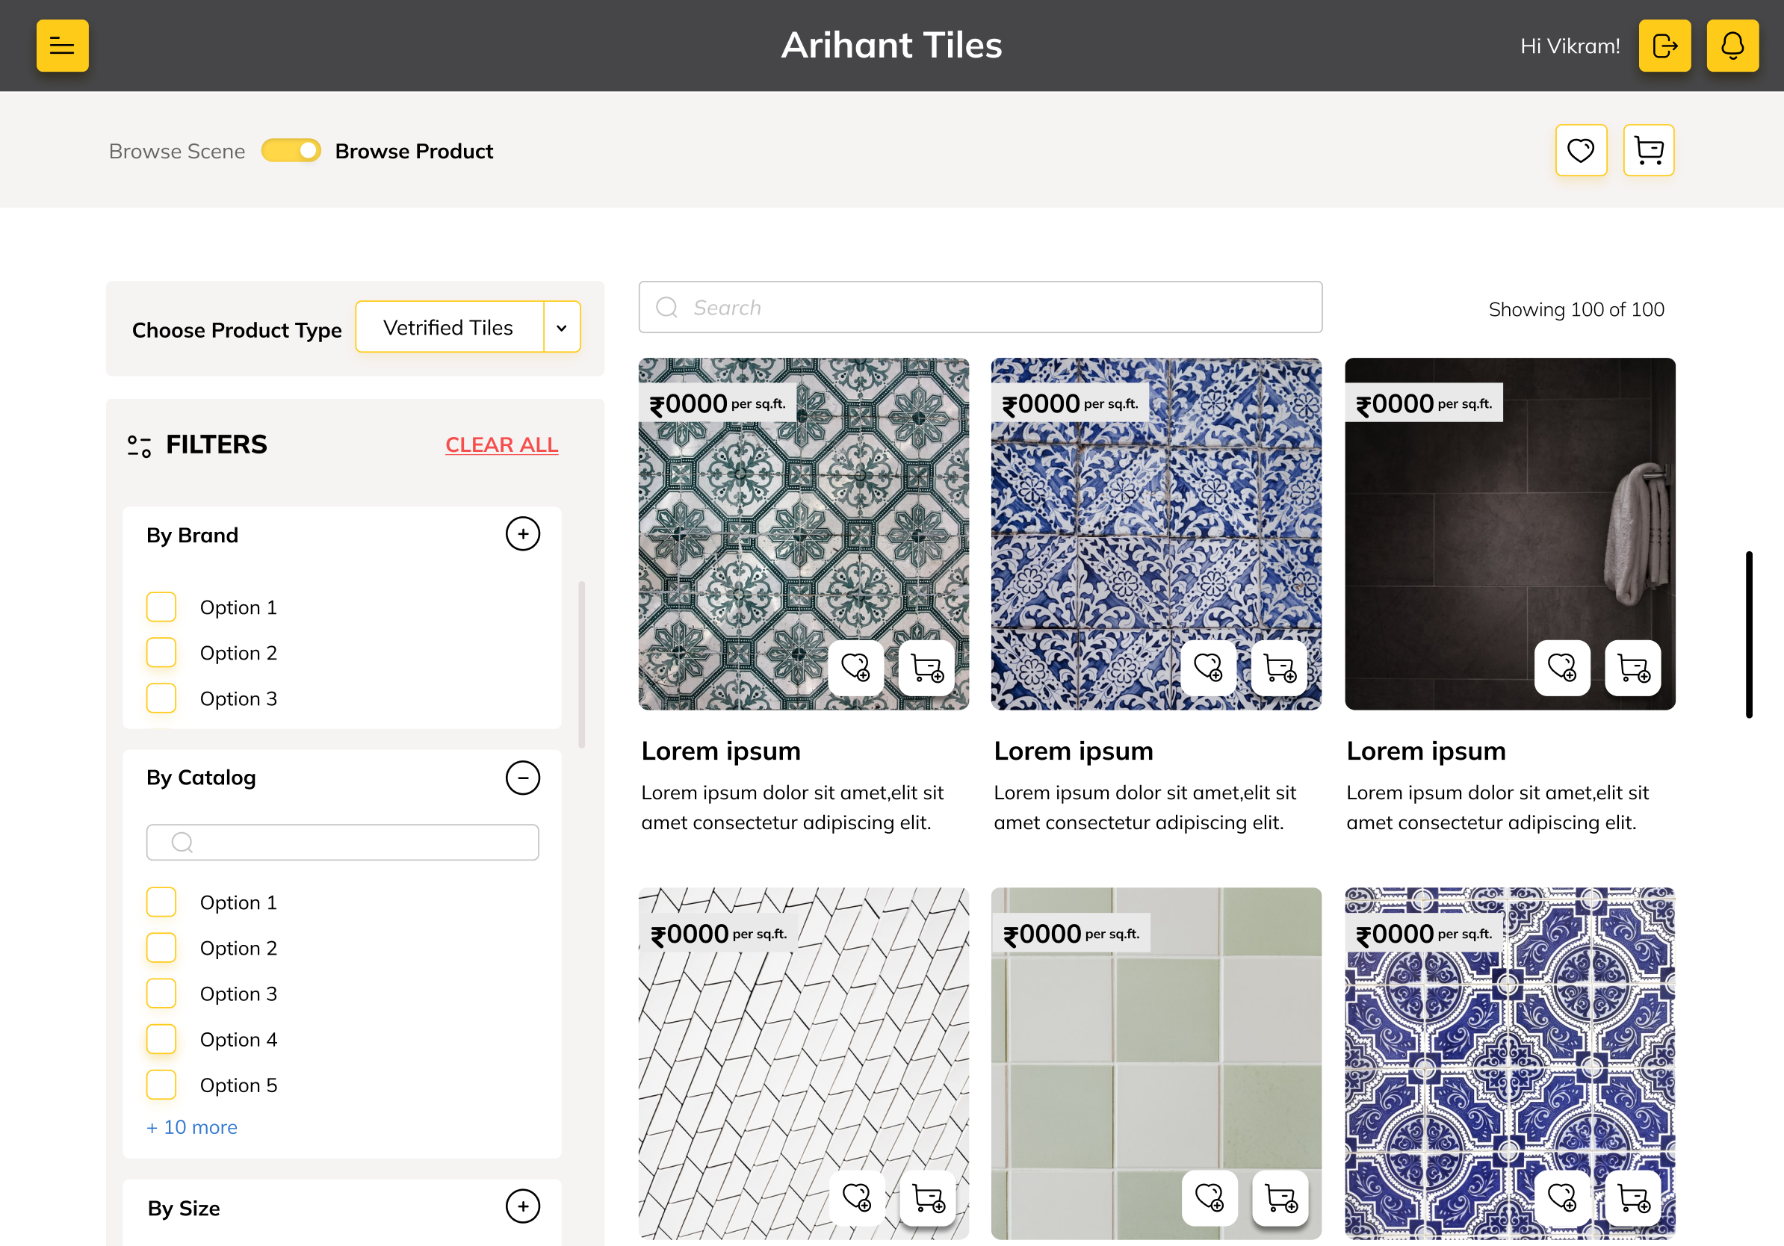Click the CLEAR ALL filters link
The image size is (1784, 1246).
click(501, 444)
